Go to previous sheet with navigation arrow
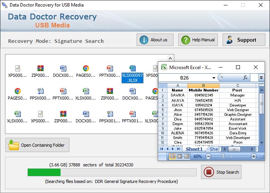The height and width of the screenshot is (193, 270). click(167, 149)
